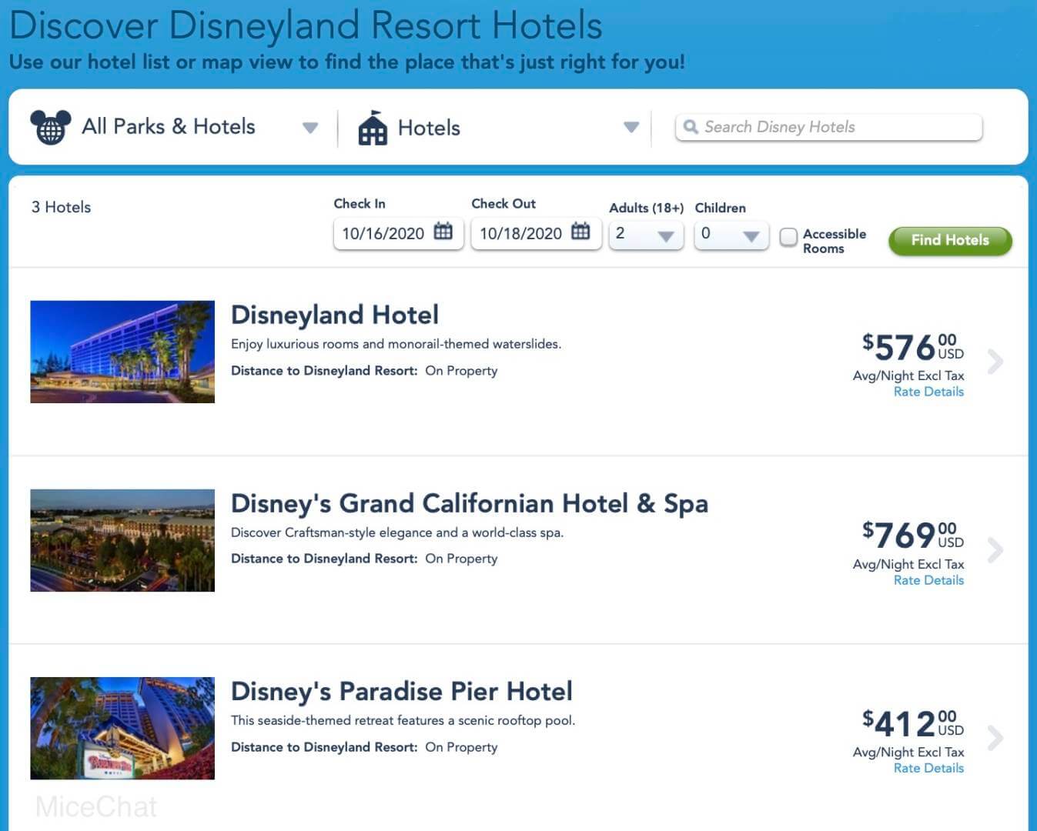Click the Find Hotels button

[x=950, y=240]
